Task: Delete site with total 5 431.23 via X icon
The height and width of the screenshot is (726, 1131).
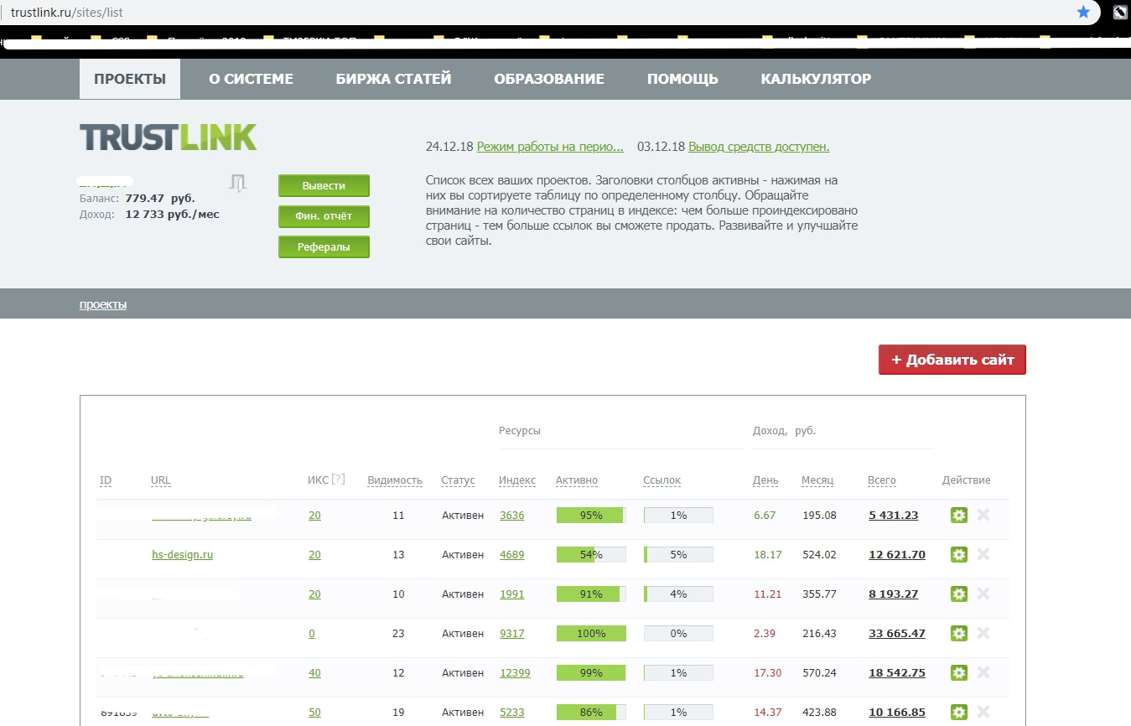Action: pyautogui.click(x=983, y=515)
